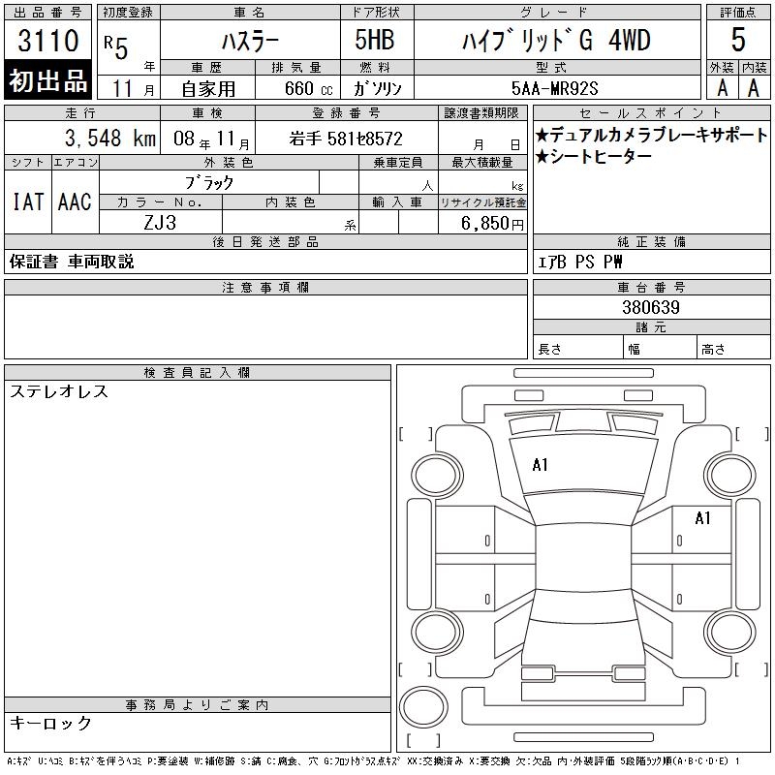Viewport: 775px width, 775px height.
Task: Click the 長さ dimension field
Action: pos(577,348)
